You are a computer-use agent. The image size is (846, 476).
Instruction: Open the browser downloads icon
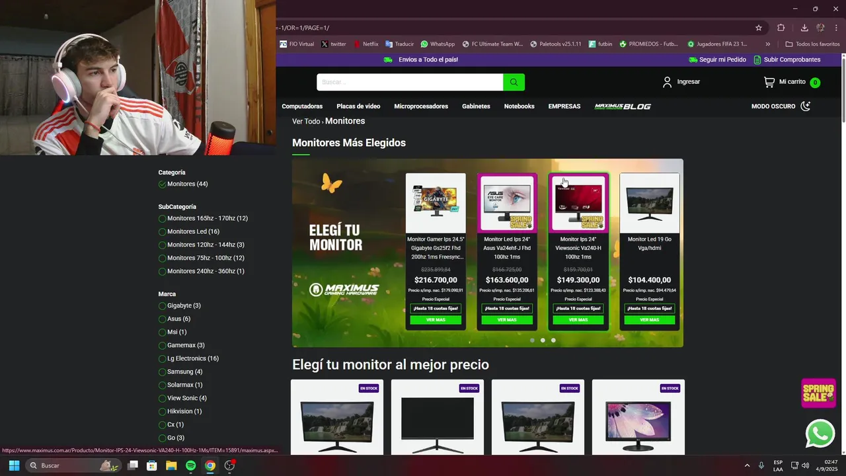click(804, 28)
